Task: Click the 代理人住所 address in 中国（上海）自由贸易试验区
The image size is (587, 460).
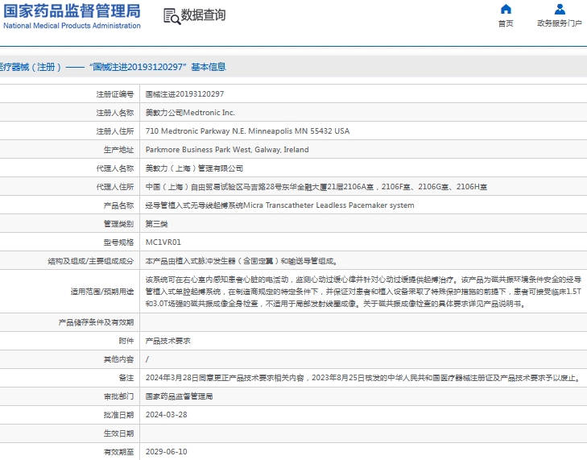Action: 316,187
